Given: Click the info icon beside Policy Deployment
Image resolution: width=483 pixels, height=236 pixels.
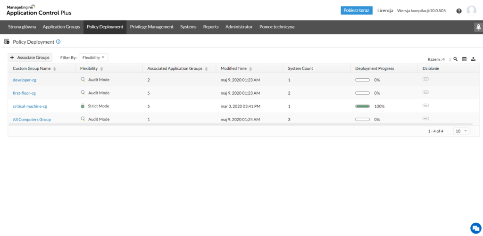Looking at the screenshot, I should pyautogui.click(x=58, y=42).
